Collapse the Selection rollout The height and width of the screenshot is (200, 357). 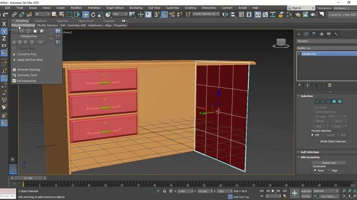tap(307, 96)
